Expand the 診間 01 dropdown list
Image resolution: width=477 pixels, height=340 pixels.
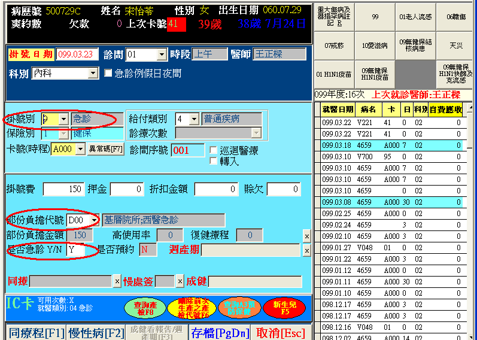click(x=162, y=54)
